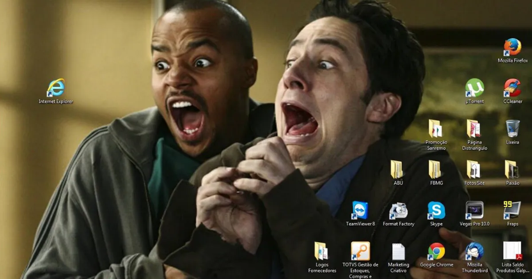Screen dimensions: 532x279
Task: Launch the TeamViewer 8 shortcut
Action: [360, 213]
